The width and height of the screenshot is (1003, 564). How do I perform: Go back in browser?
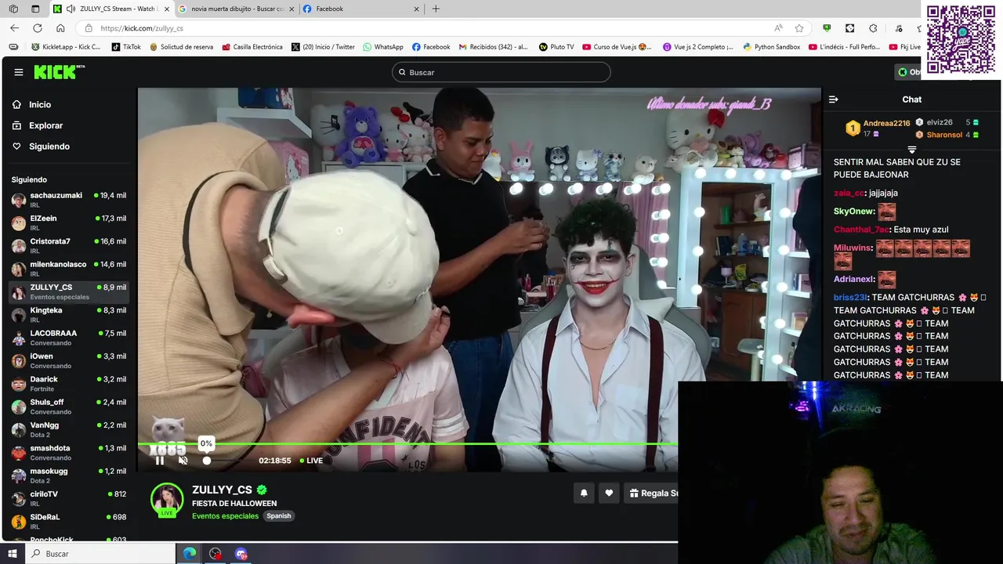click(x=14, y=28)
